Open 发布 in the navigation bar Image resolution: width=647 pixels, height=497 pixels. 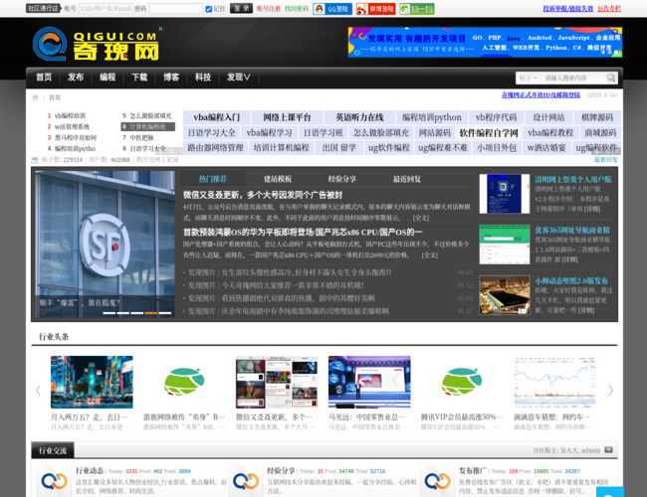[76, 78]
